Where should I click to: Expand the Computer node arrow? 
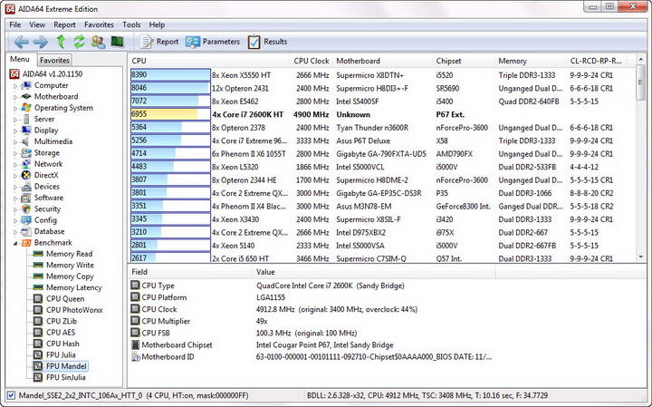[15, 86]
